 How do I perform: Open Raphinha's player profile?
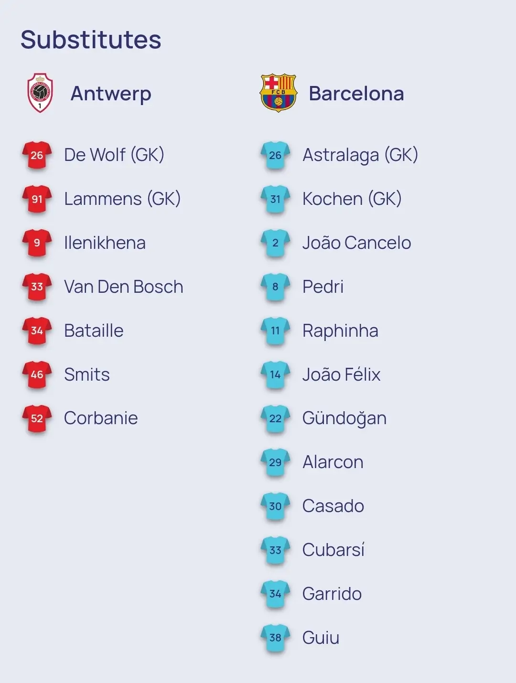click(x=340, y=331)
